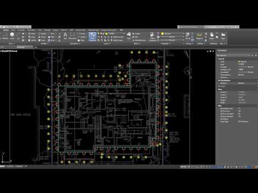Expand the Draw panel title

click(12, 43)
